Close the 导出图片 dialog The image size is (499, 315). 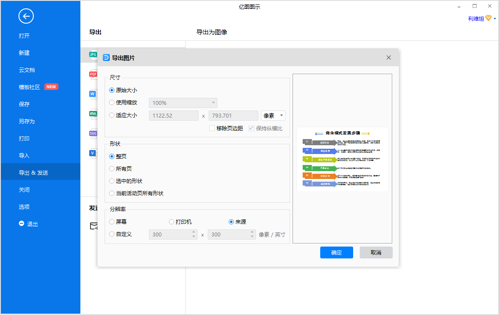click(389, 57)
